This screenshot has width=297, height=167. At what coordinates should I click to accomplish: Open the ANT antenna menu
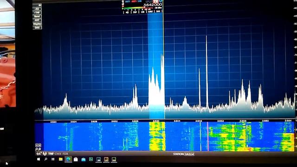(37, 20)
